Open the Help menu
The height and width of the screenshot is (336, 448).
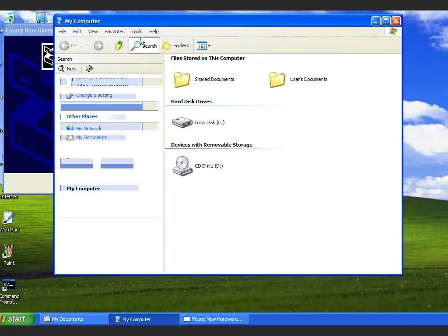pyautogui.click(x=154, y=31)
